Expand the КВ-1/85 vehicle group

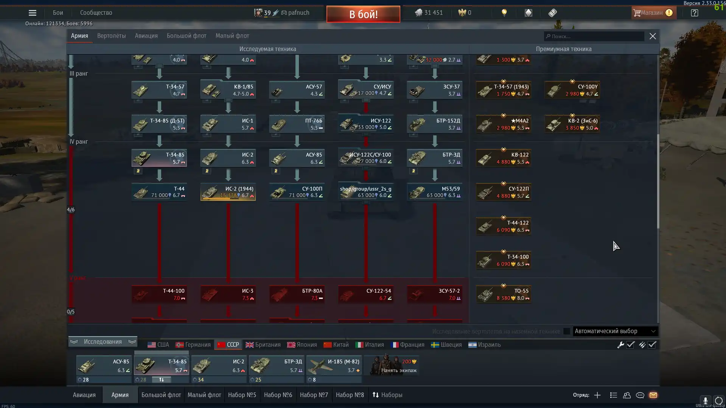click(228, 90)
